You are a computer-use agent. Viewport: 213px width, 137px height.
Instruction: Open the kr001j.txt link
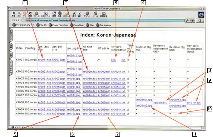(x=44, y=60)
